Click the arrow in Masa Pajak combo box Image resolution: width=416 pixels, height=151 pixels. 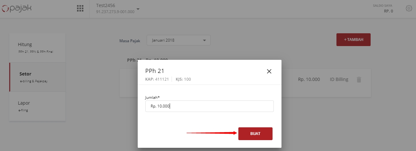pos(204,40)
